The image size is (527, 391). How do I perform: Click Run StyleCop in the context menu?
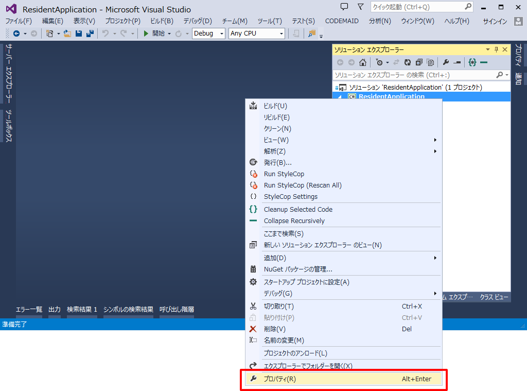tap(343, 174)
